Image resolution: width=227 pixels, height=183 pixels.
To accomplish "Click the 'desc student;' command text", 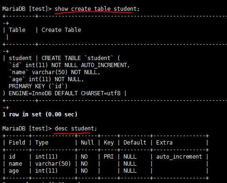I will 76,129.
